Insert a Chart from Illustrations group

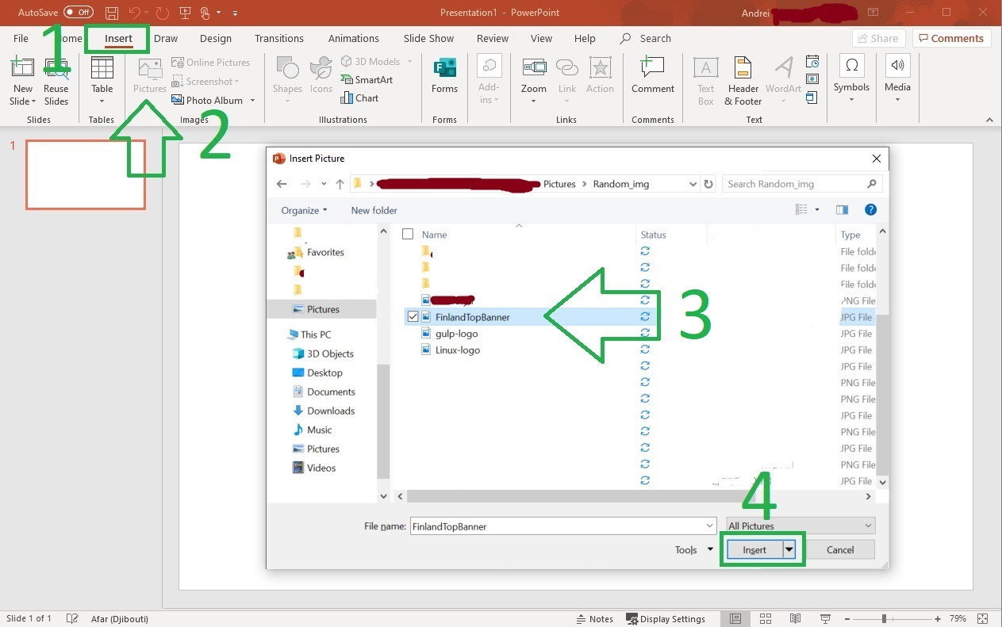pyautogui.click(x=359, y=98)
